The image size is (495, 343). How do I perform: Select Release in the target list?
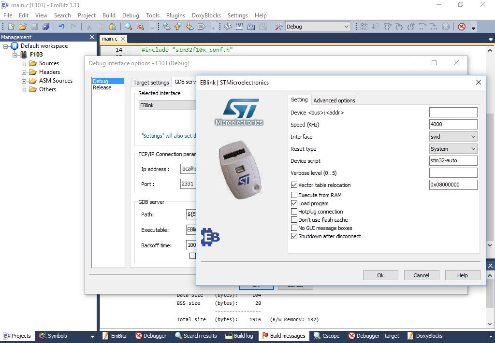[x=102, y=87]
